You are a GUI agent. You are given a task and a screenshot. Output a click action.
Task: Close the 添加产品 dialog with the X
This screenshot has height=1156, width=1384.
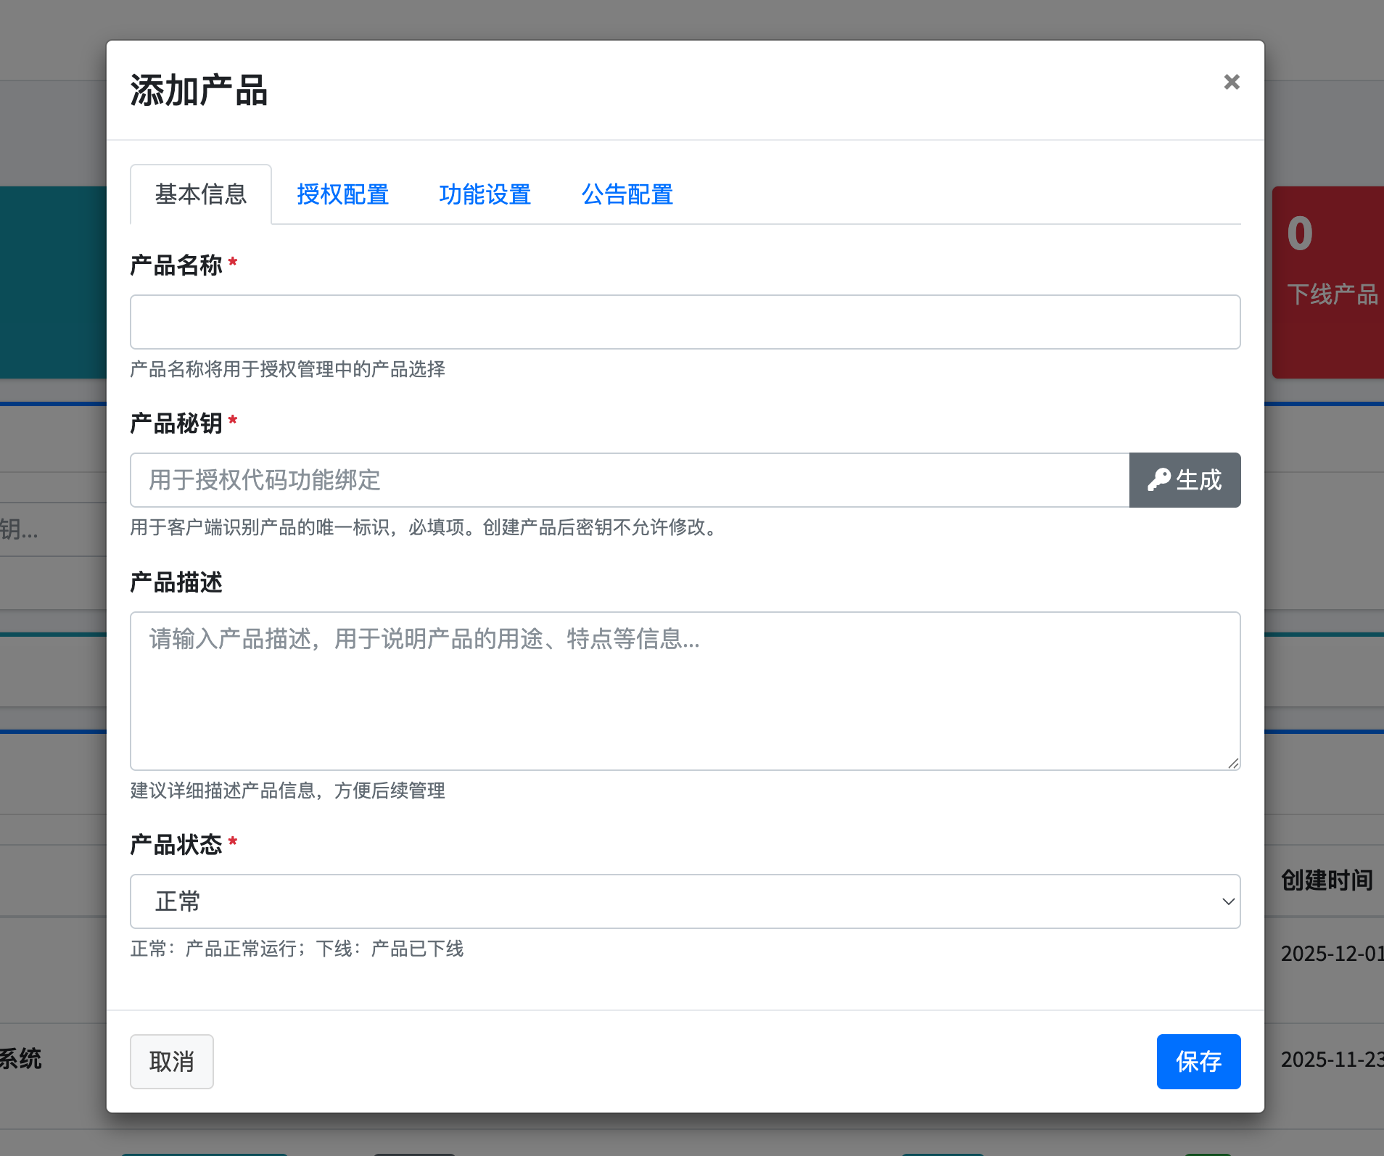(x=1231, y=82)
